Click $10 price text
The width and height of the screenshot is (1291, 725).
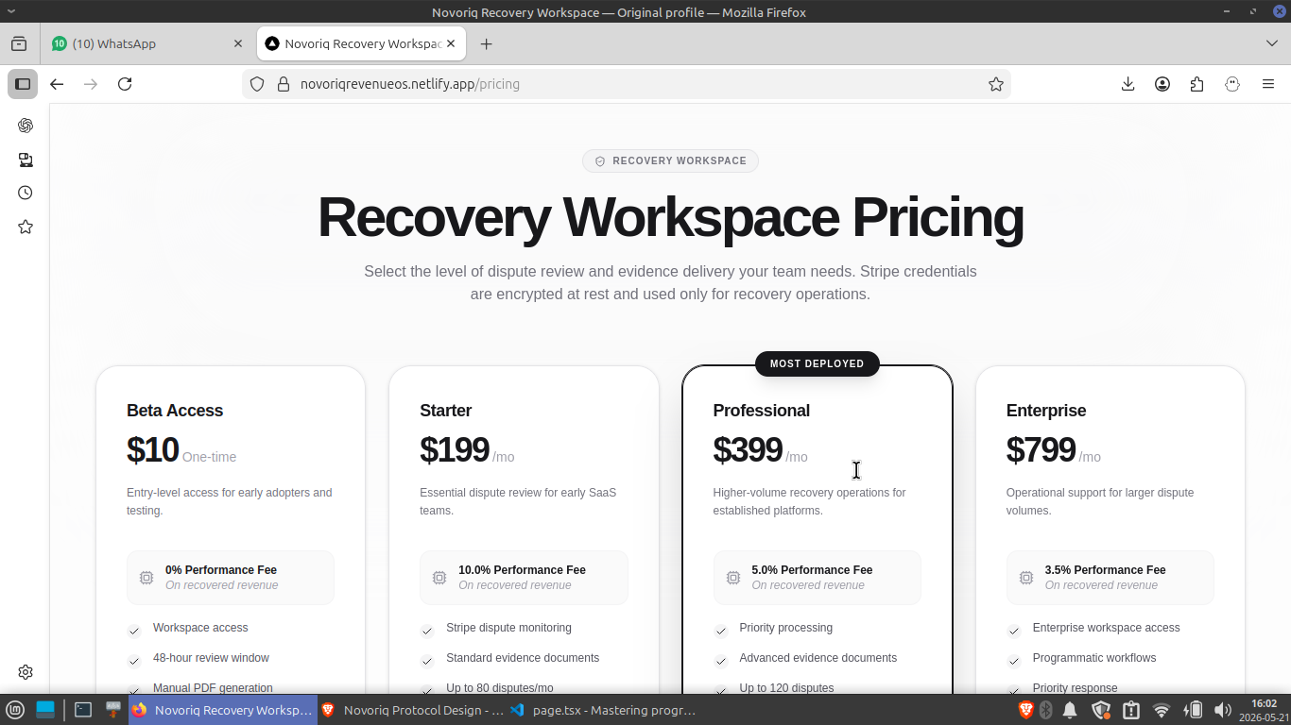tap(152, 450)
